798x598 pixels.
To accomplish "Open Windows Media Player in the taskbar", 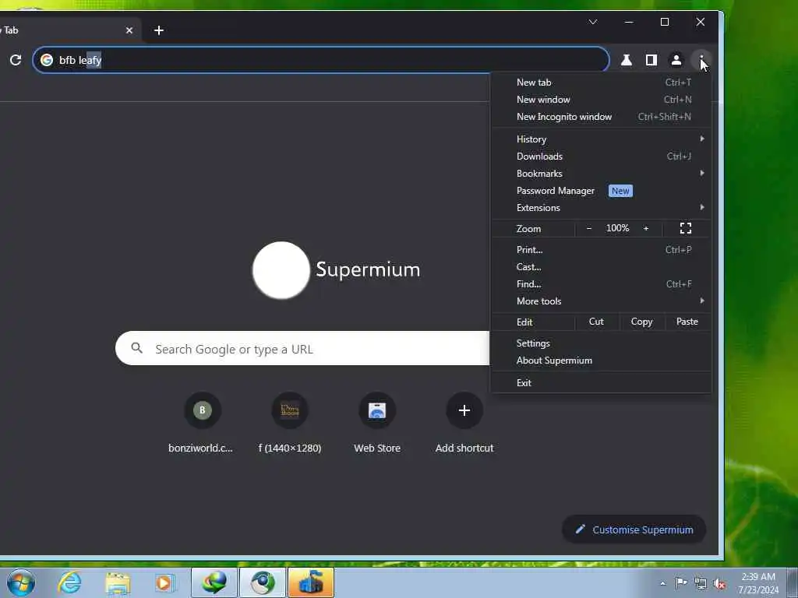I will [164, 582].
